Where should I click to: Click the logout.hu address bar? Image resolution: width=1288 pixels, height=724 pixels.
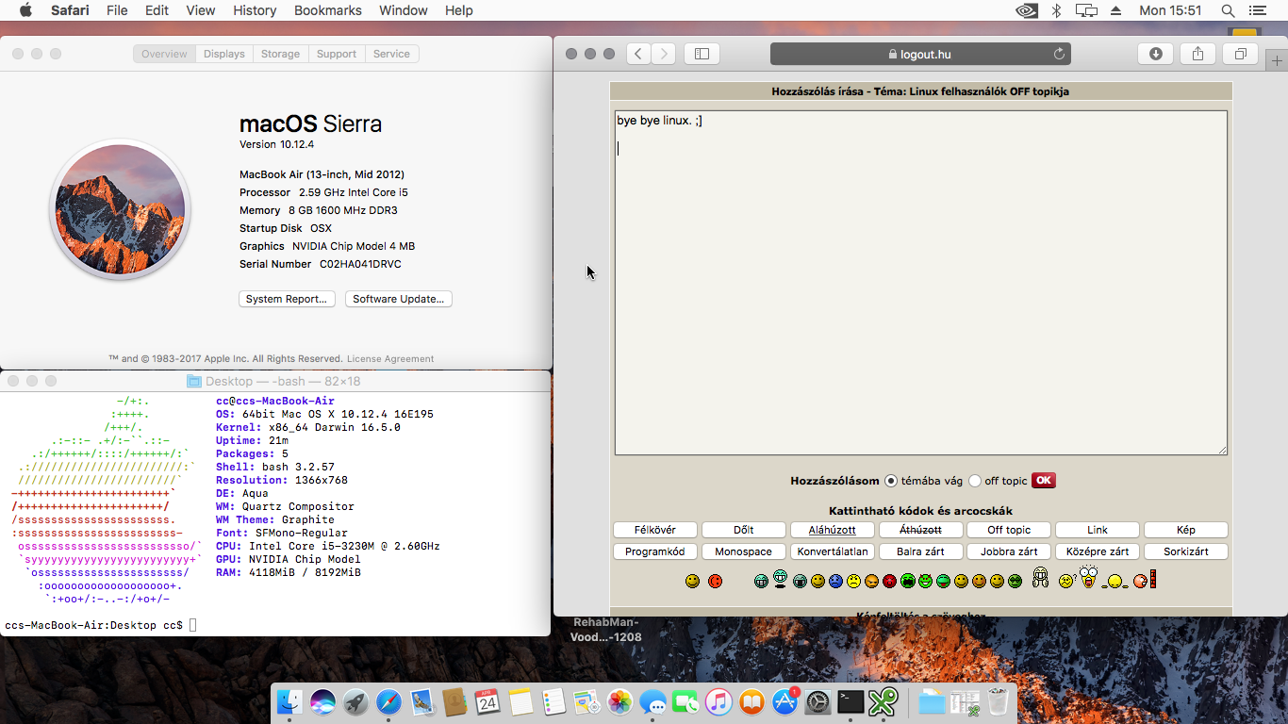click(920, 54)
